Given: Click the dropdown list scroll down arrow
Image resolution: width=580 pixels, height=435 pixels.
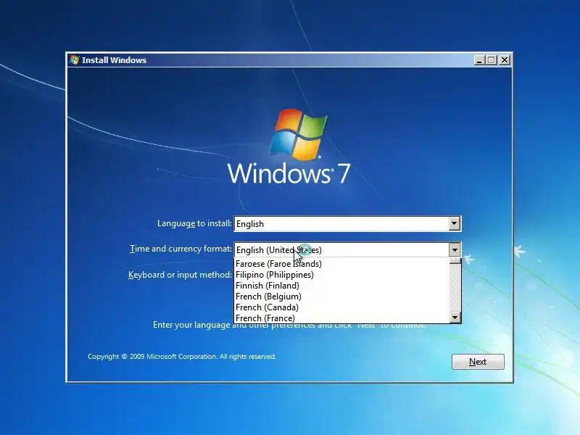Looking at the screenshot, I should click(455, 318).
